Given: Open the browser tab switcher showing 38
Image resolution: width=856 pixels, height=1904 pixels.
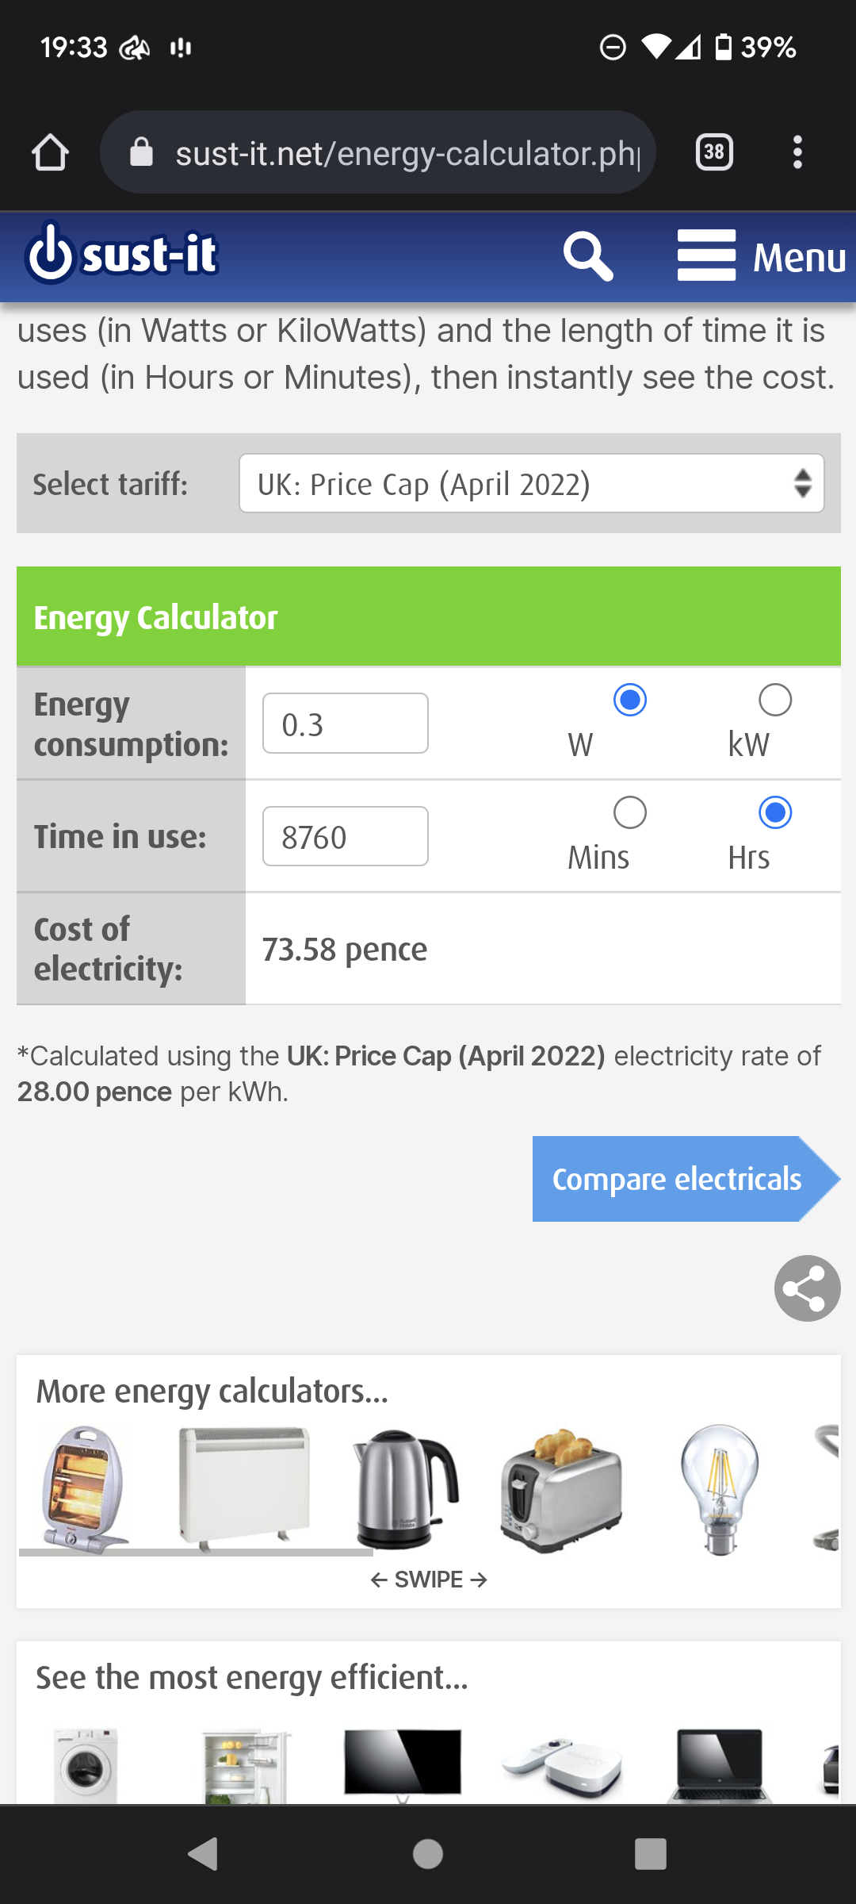Looking at the screenshot, I should [713, 152].
